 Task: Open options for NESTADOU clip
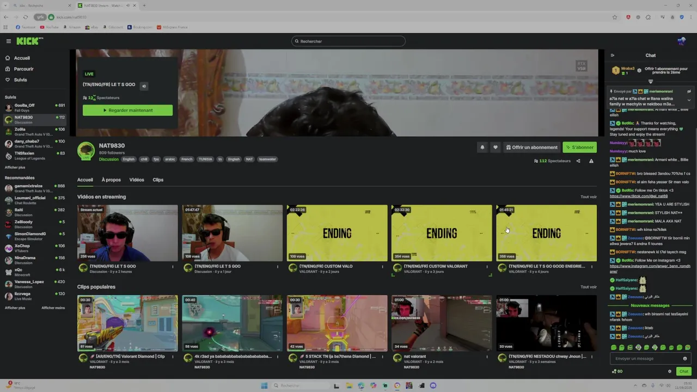[592, 357]
